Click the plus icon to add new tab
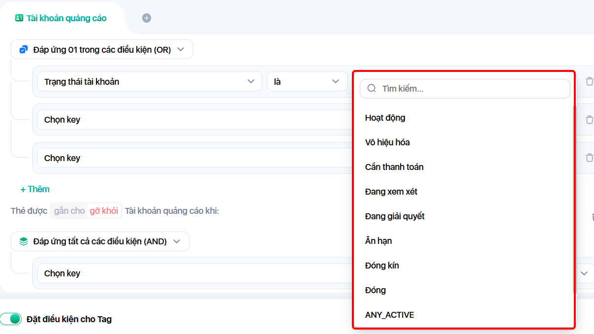 [x=147, y=18]
